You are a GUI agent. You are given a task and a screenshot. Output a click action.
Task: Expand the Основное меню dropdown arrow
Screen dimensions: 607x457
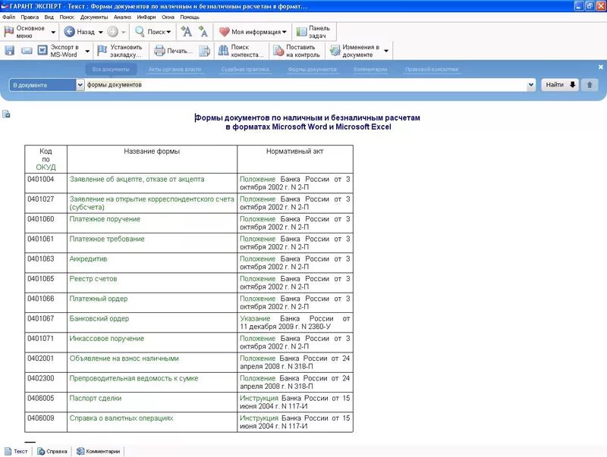click(53, 32)
